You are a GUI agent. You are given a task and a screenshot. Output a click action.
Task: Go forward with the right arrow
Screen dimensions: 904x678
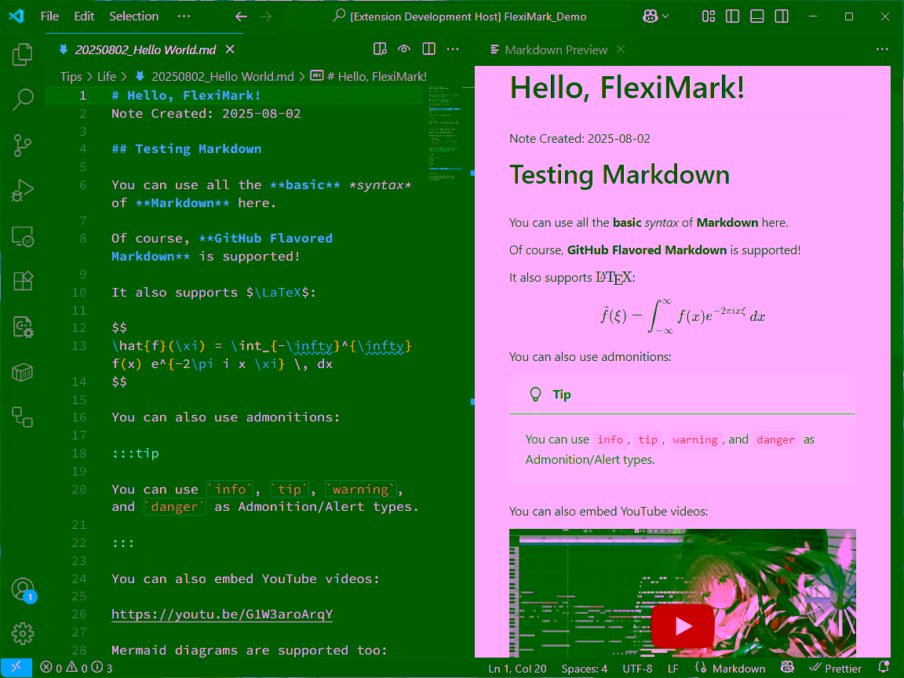pyautogui.click(x=266, y=16)
